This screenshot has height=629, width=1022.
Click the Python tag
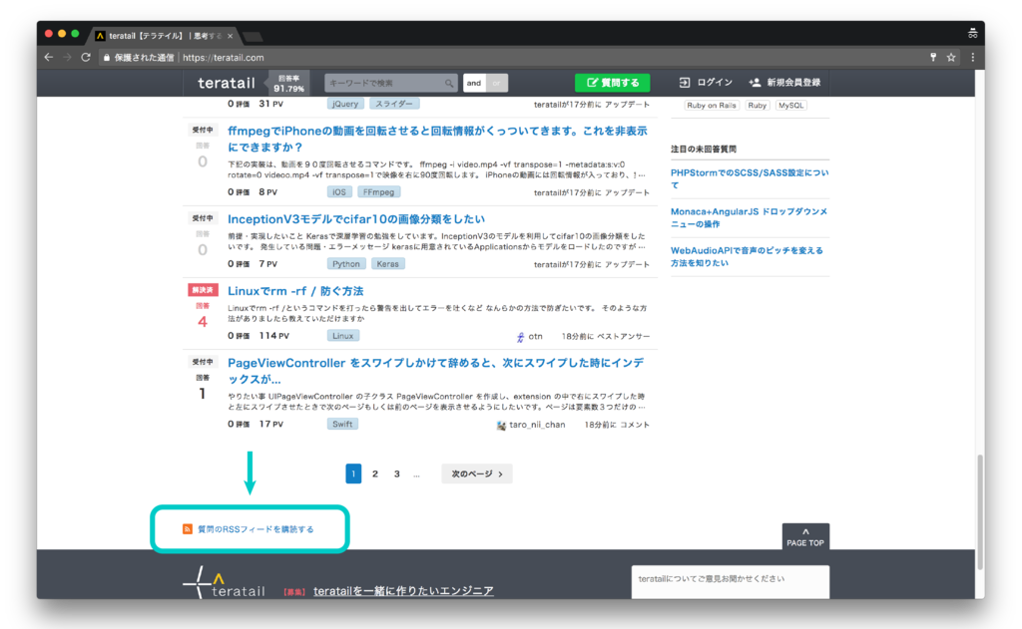346,264
